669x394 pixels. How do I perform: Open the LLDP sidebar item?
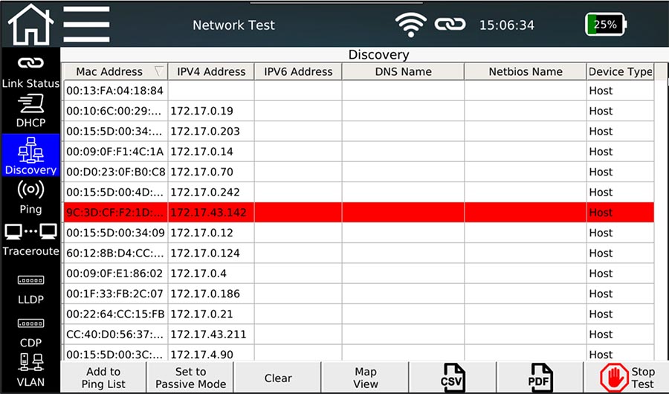pos(30,289)
